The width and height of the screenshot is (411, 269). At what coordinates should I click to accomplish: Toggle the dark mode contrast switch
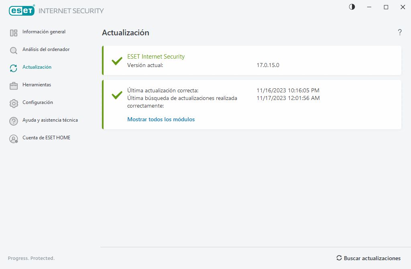pos(352,7)
